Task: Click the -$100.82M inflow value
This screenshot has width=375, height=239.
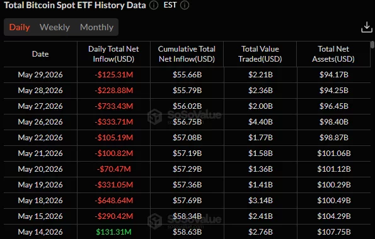Action: click(113, 153)
